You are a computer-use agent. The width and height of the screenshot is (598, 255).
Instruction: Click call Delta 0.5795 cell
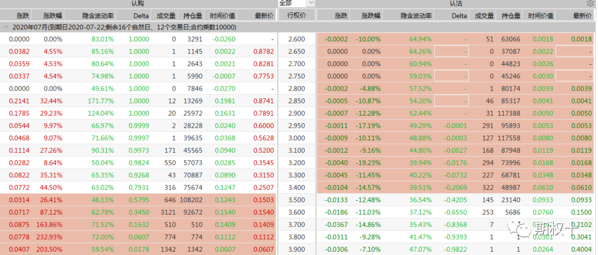pos(139,200)
